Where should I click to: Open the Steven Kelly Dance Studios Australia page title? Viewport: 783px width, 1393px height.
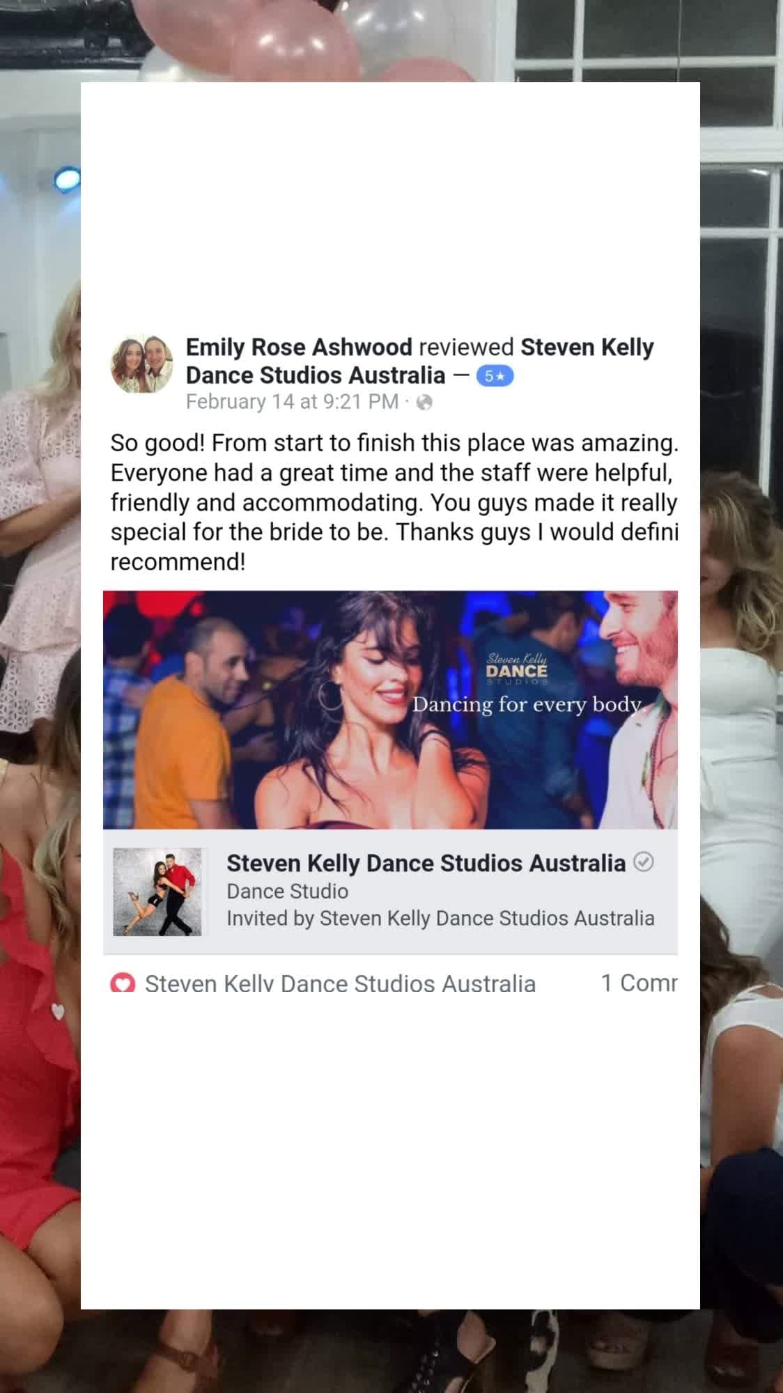[x=426, y=863]
